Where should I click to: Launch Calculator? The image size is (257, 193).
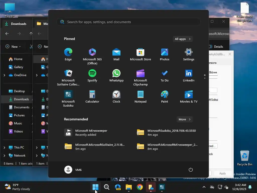(92, 97)
